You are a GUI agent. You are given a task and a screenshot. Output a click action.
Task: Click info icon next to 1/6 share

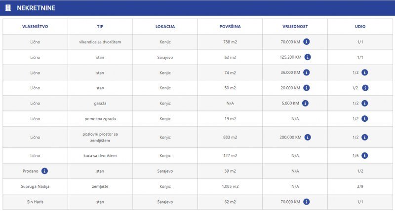(x=364, y=156)
